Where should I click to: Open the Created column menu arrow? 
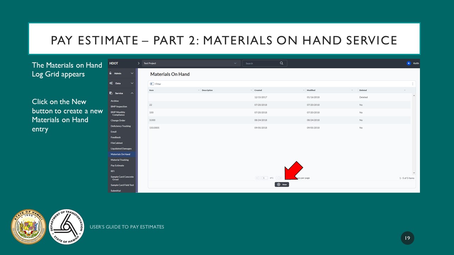coord(304,90)
